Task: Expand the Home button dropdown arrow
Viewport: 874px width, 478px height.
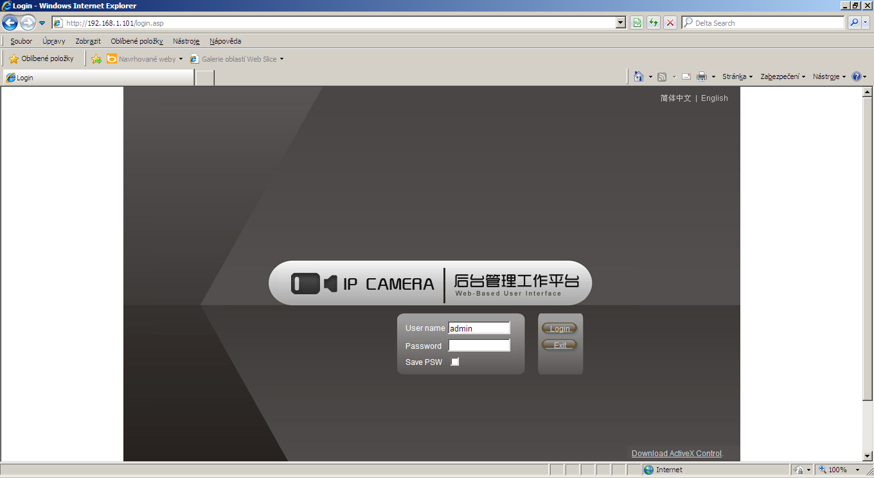Action: tap(650, 76)
